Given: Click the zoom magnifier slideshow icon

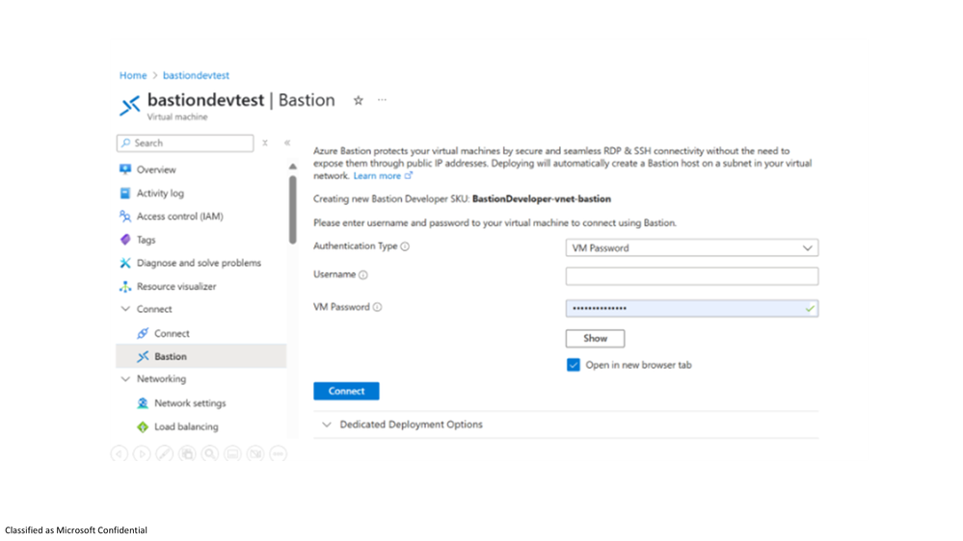Looking at the screenshot, I should (x=210, y=454).
